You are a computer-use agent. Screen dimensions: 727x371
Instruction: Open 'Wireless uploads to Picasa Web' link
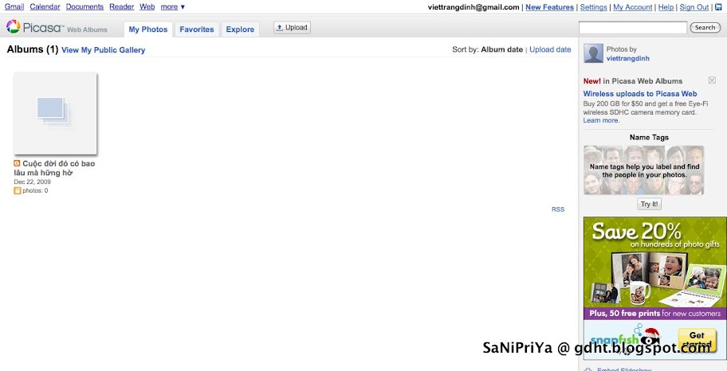point(640,94)
